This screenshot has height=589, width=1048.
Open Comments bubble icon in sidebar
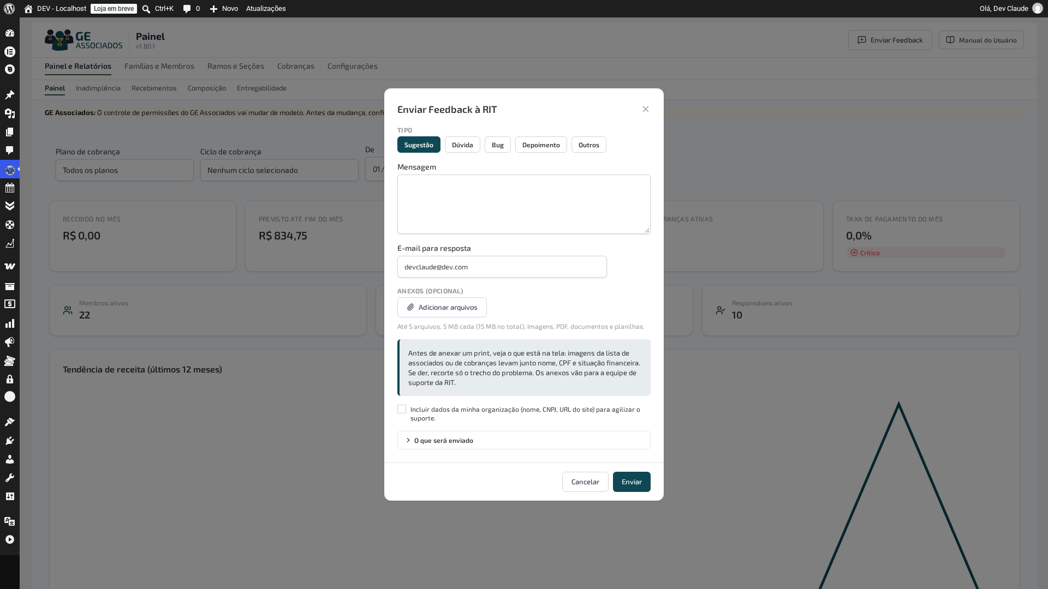(x=10, y=151)
